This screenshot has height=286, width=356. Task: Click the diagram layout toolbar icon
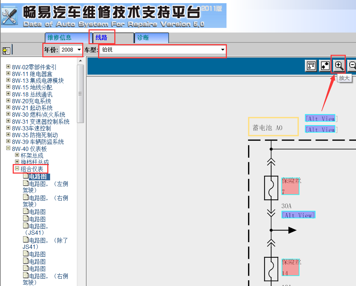click(x=311, y=66)
